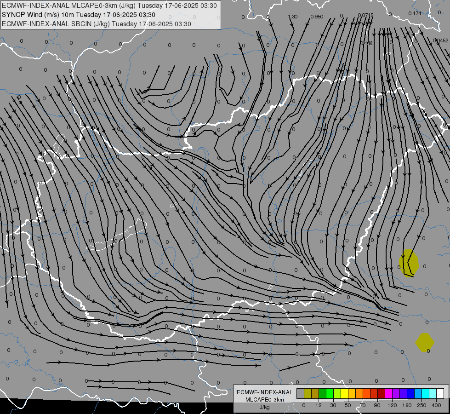Click the map value 0.174
The image size is (450, 414).
tap(415, 13)
